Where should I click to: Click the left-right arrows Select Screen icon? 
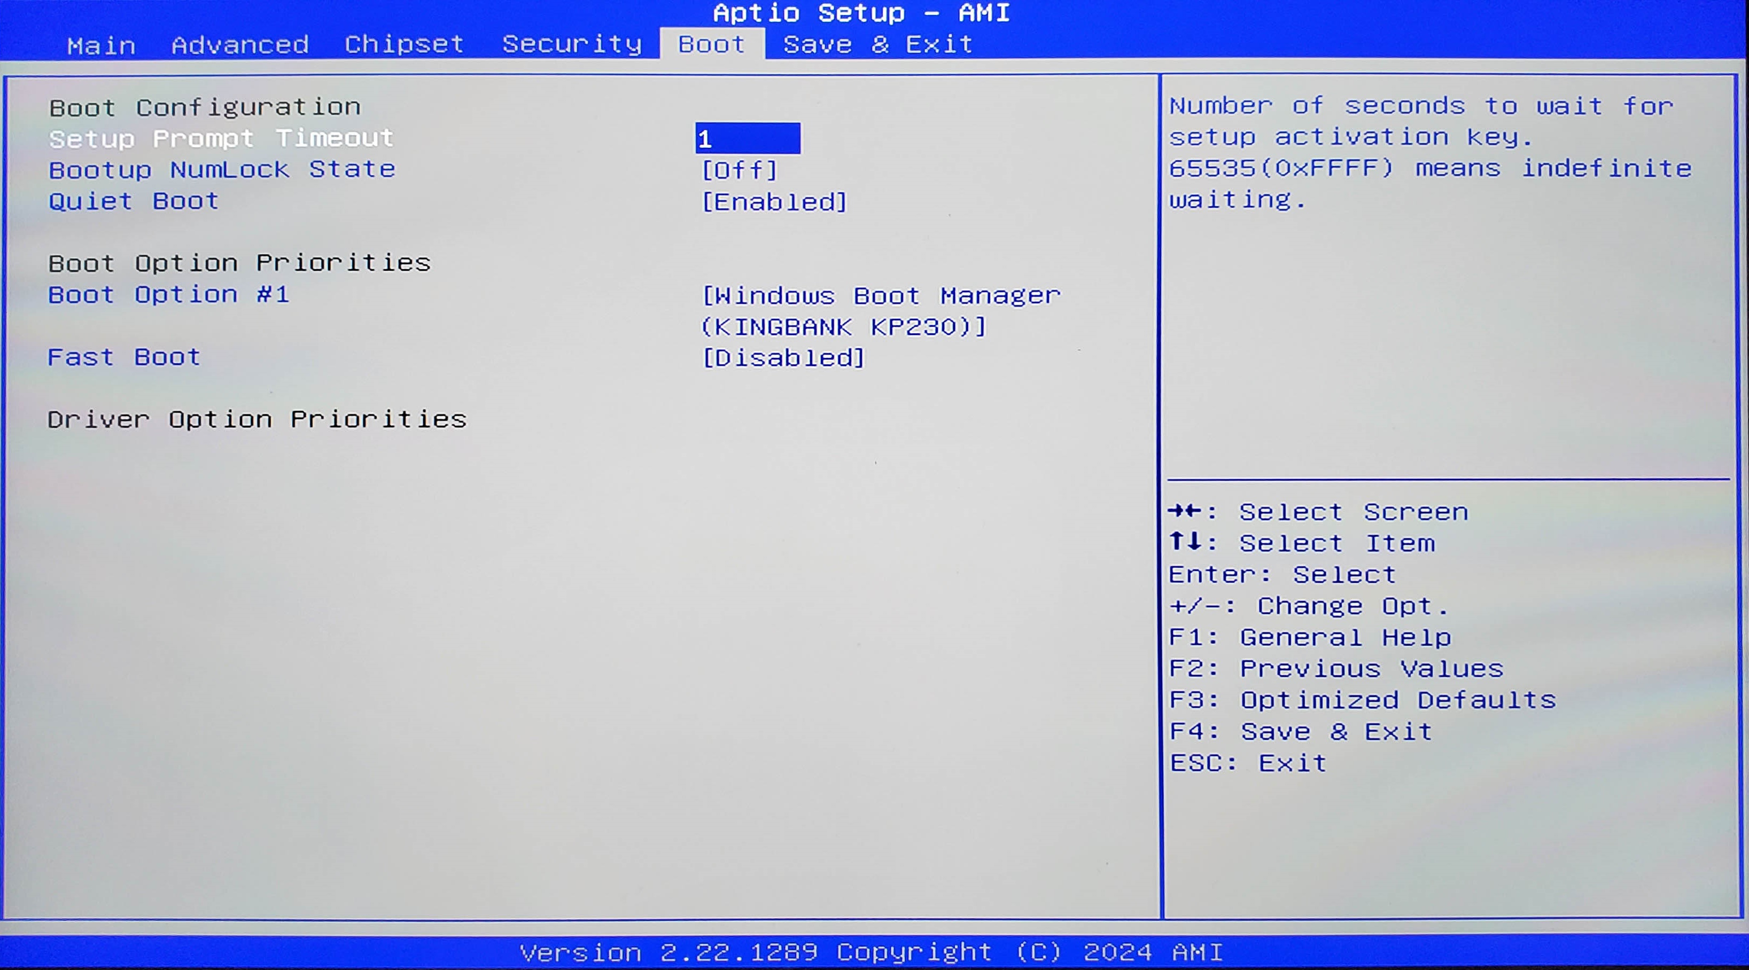[1185, 511]
